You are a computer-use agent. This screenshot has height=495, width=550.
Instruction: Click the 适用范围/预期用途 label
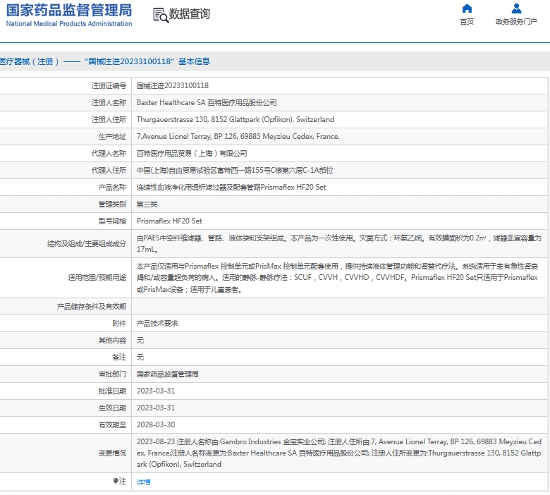pos(97,278)
